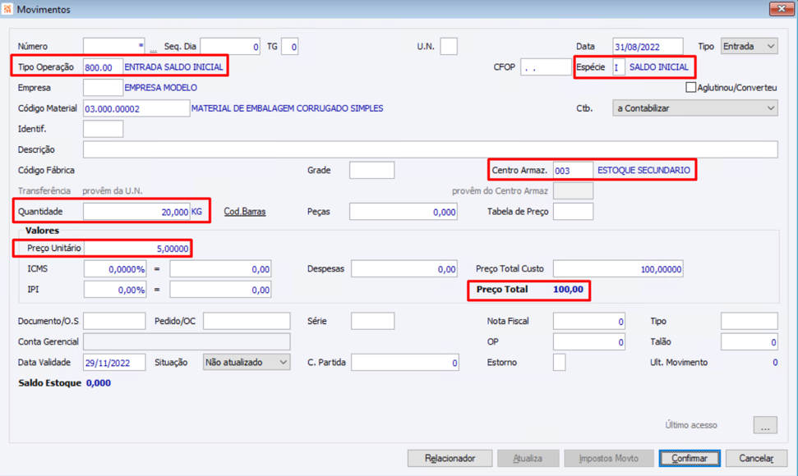Screen dimensions: 798x476
Task: Edit the Data field 31/08/2022
Action: (648, 46)
